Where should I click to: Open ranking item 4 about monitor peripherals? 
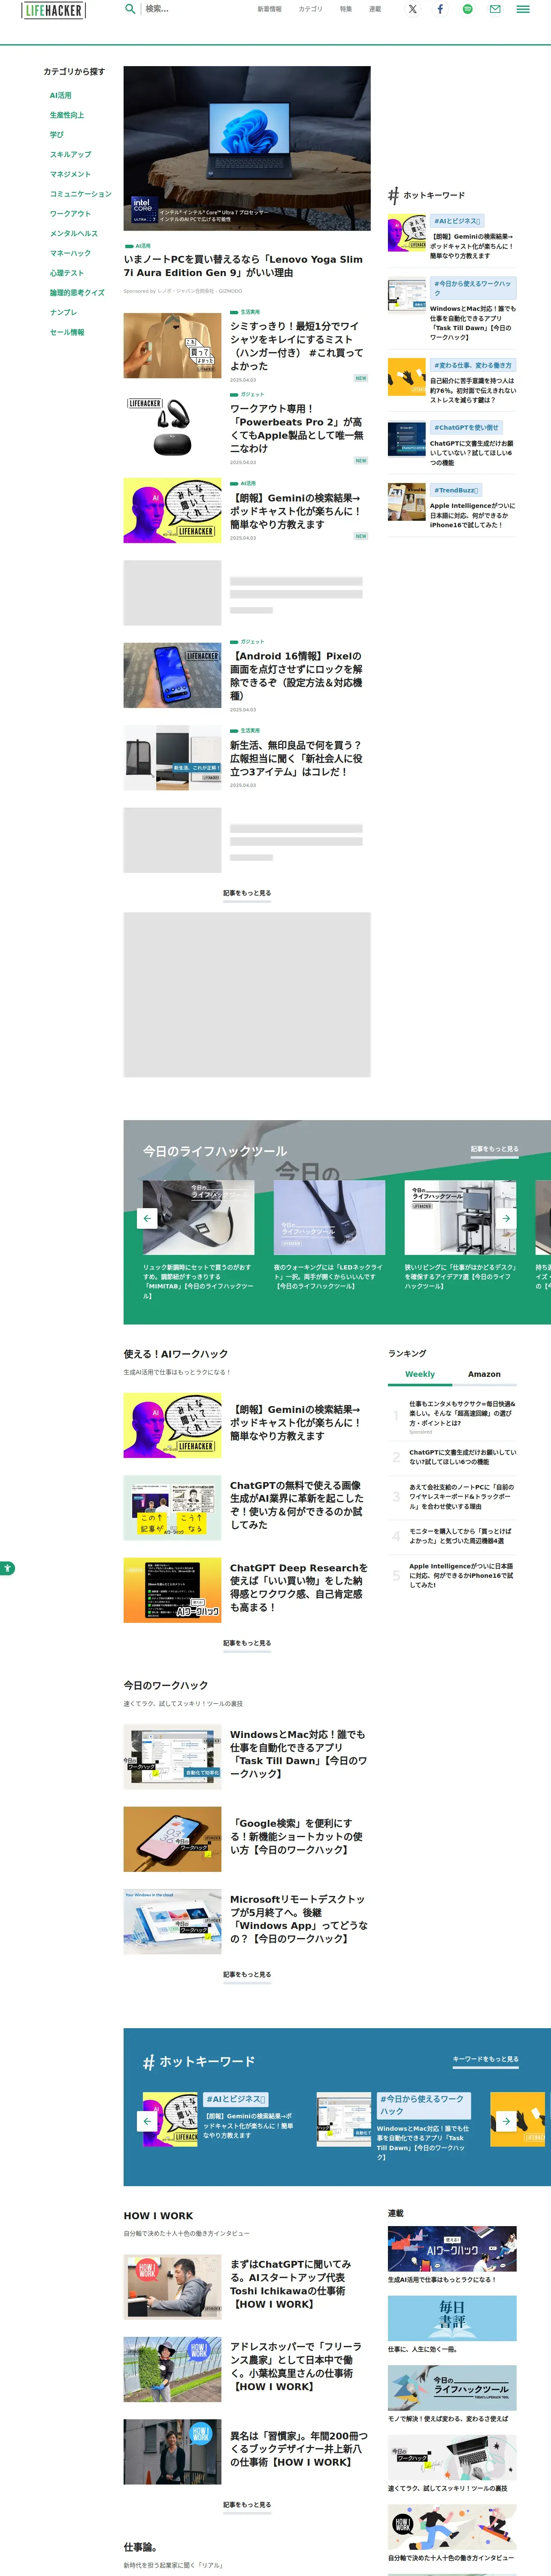[460, 1536]
